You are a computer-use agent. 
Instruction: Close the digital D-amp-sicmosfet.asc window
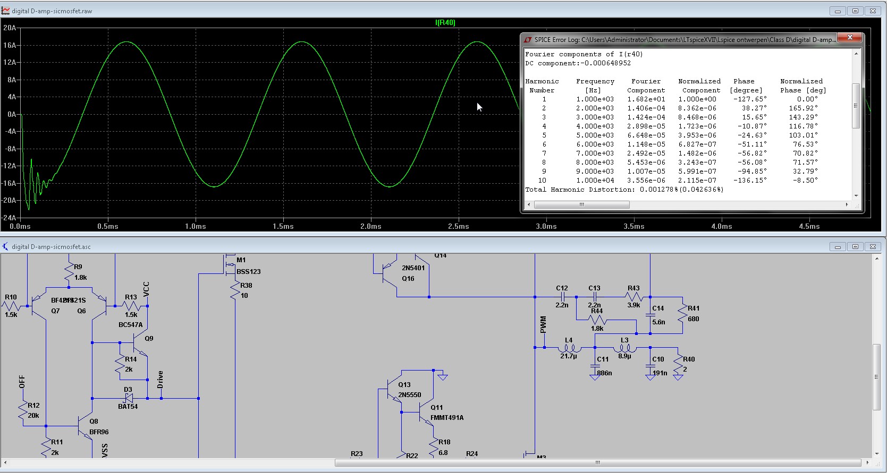tap(873, 246)
